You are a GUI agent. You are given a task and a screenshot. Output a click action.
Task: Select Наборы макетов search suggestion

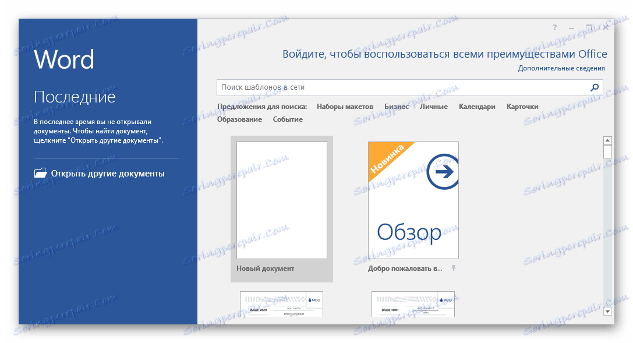tap(345, 107)
